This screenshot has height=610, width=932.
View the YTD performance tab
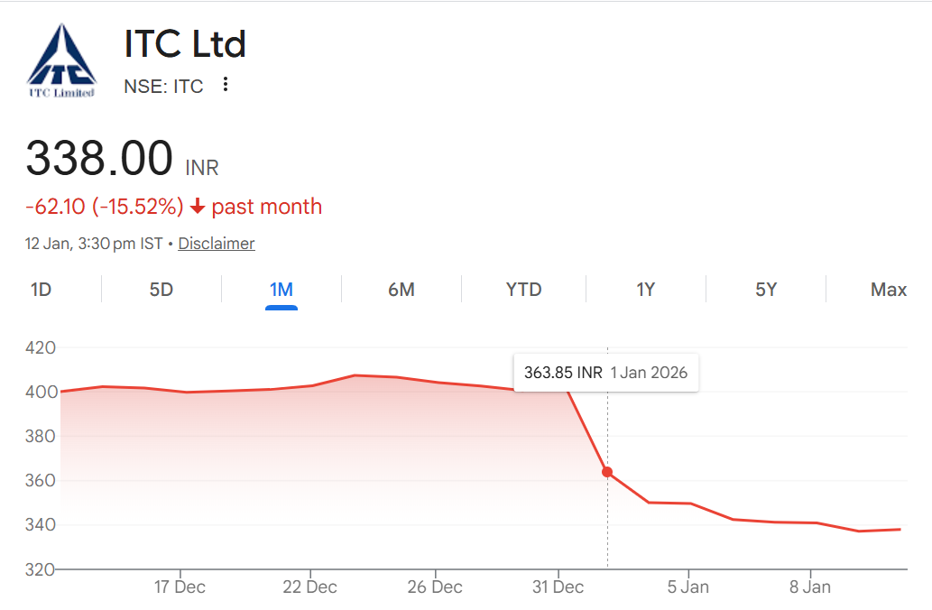pyautogui.click(x=523, y=289)
